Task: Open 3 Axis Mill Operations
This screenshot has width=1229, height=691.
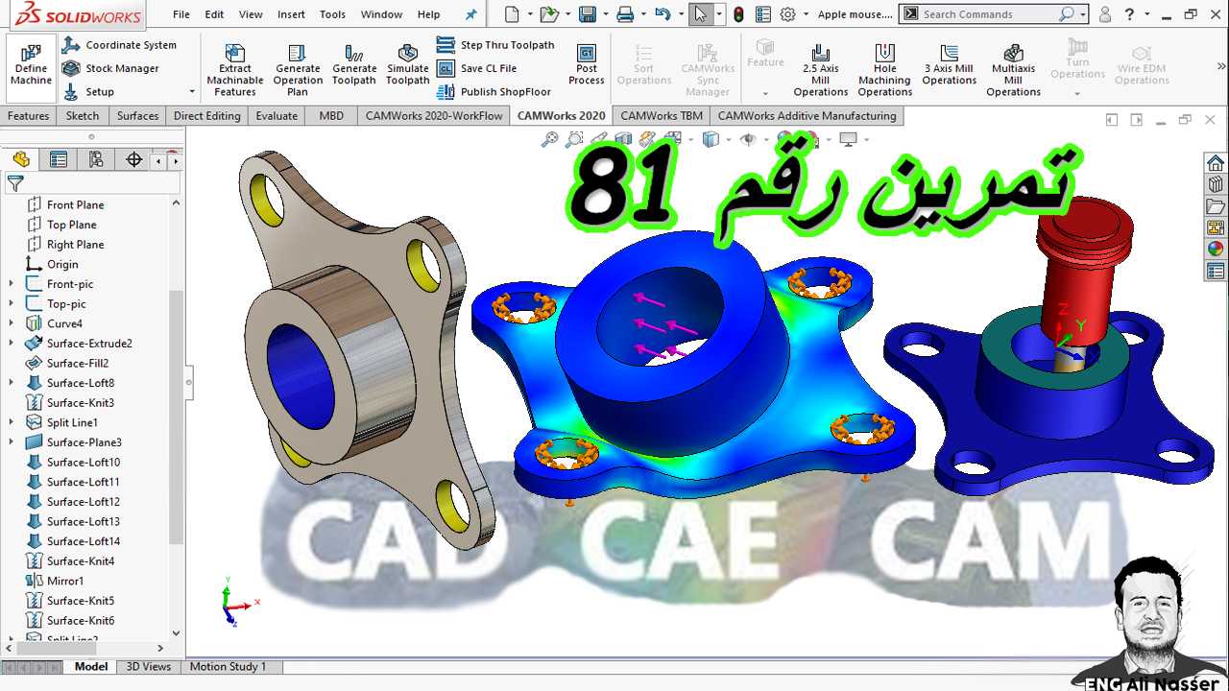Action: [x=949, y=65]
